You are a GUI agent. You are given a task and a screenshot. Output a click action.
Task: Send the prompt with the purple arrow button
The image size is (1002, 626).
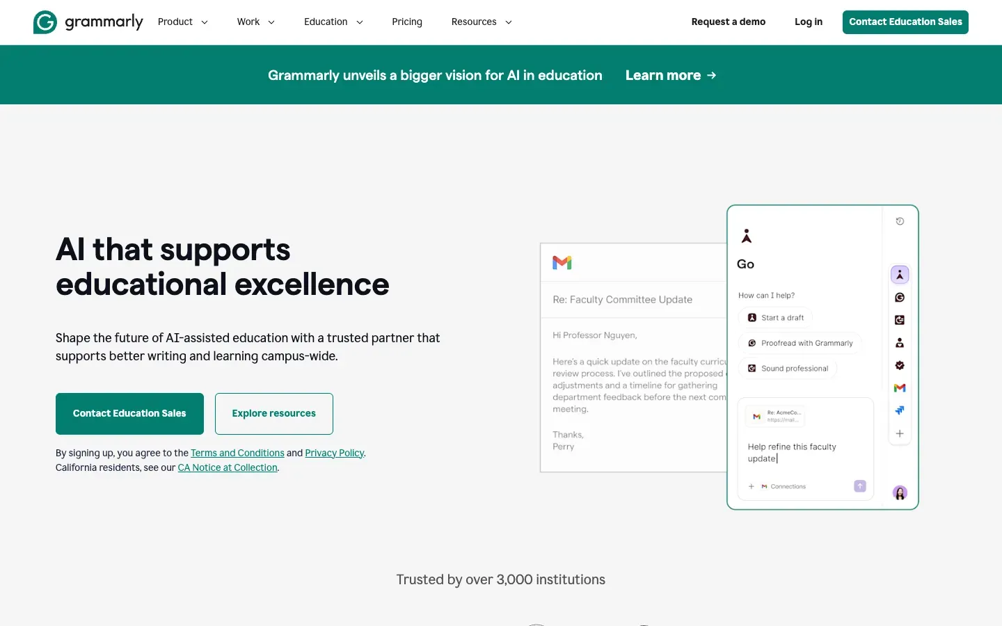pyautogui.click(x=860, y=486)
